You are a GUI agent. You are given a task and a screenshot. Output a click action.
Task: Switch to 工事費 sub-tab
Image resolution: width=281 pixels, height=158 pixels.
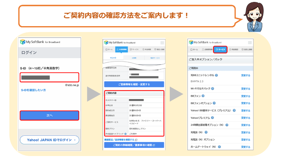[x=134, y=58]
